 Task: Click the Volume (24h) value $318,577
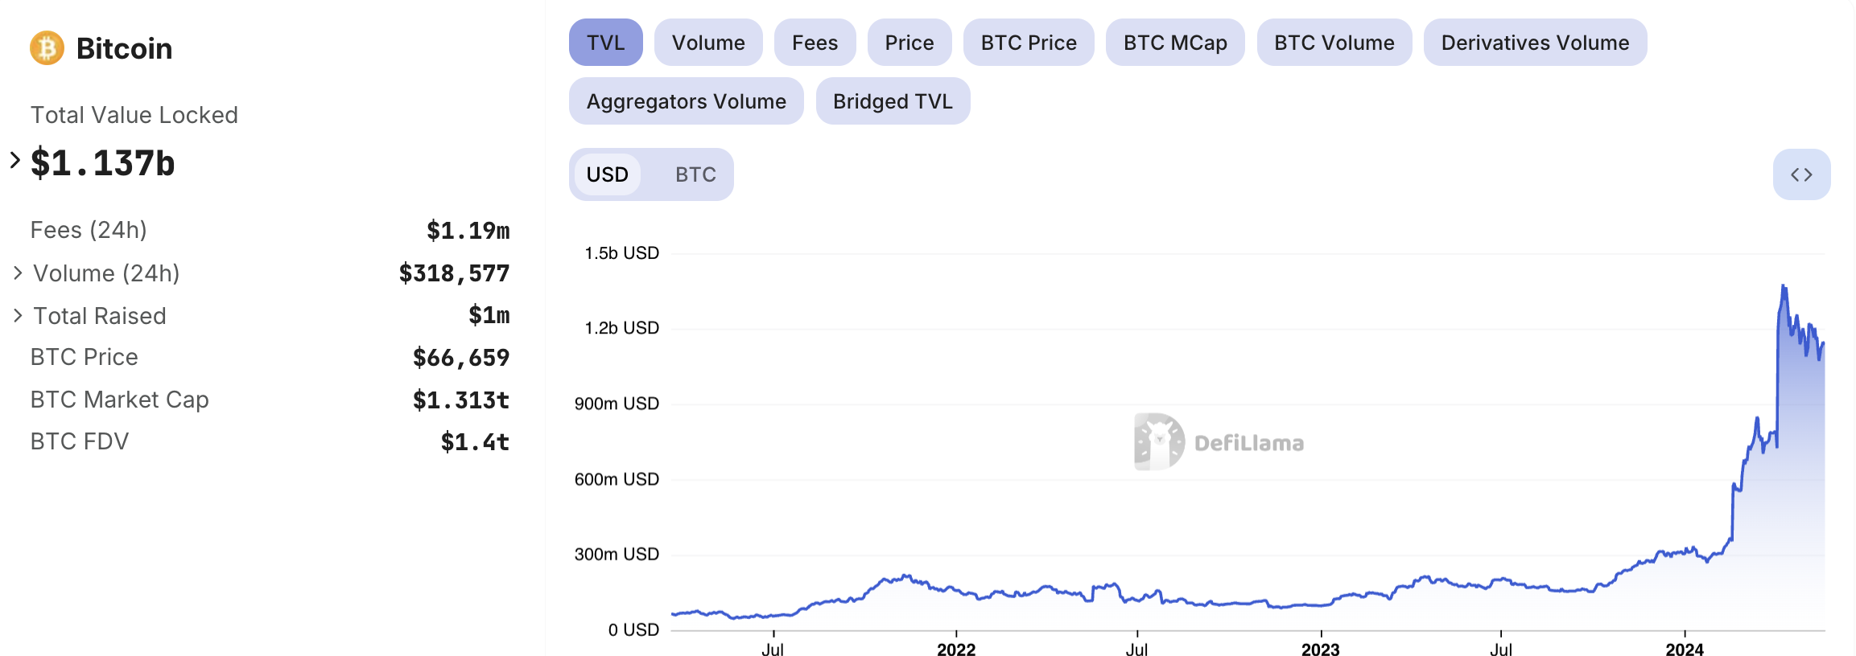click(x=455, y=273)
